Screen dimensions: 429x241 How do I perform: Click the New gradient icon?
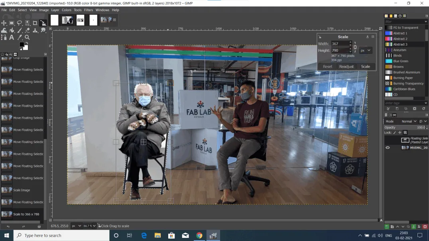coord(397,109)
